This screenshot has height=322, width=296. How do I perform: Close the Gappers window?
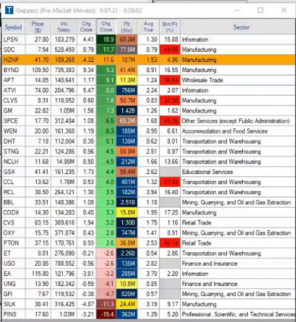(x=284, y=10)
